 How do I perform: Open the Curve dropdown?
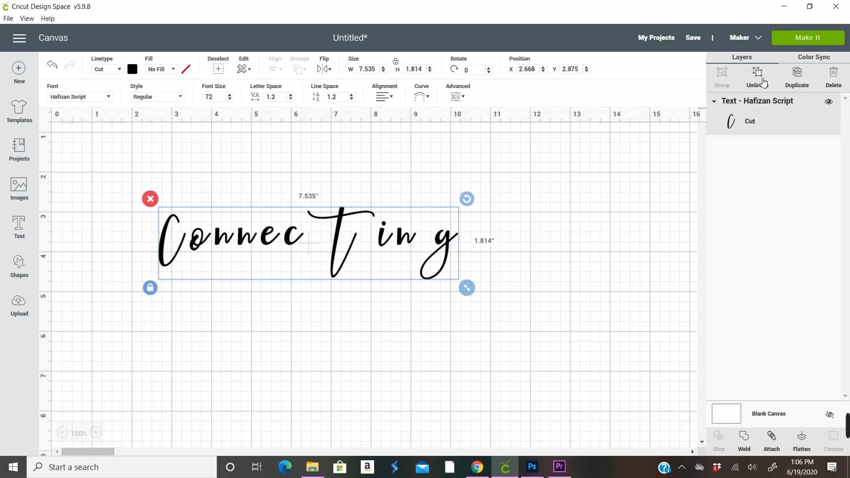point(421,96)
